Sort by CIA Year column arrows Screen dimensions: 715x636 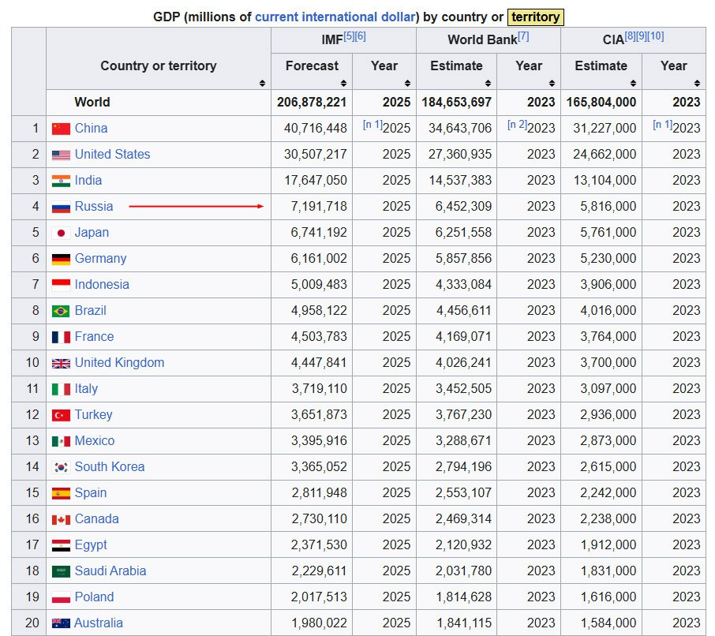point(697,83)
